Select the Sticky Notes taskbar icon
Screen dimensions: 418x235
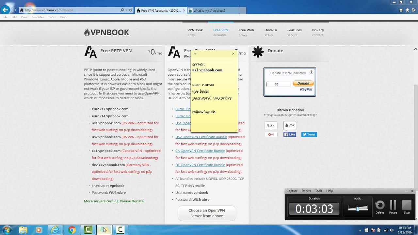coord(104,230)
